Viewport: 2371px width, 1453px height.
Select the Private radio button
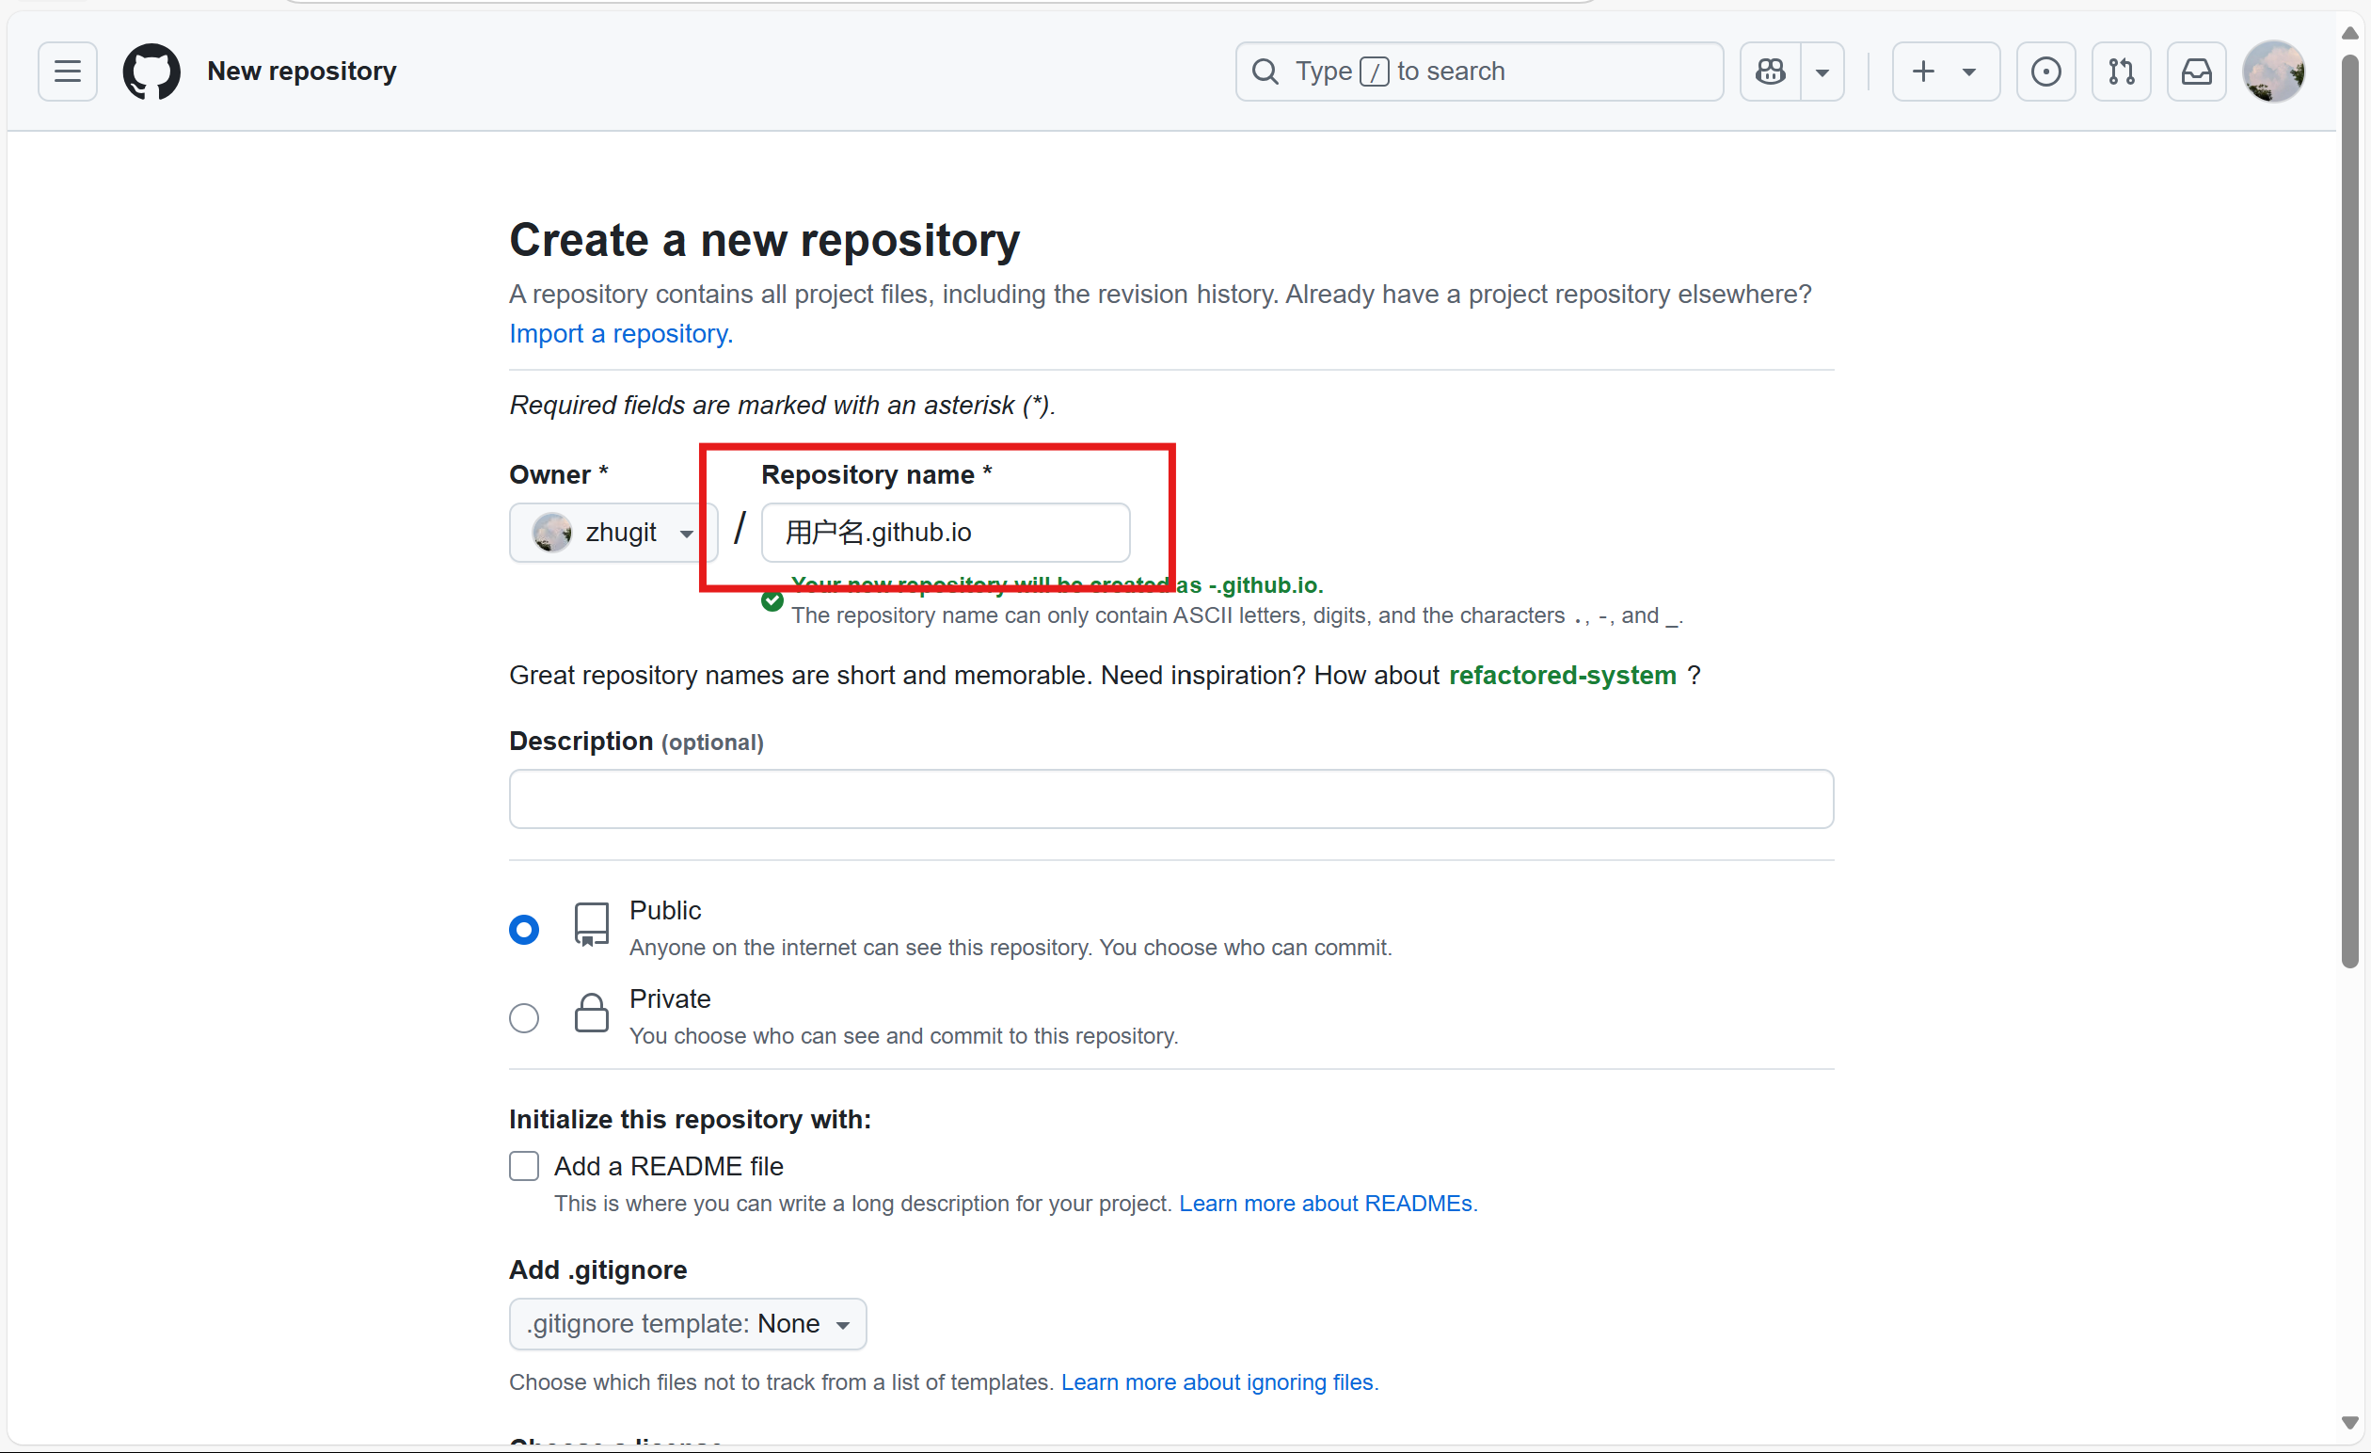tap(523, 1018)
